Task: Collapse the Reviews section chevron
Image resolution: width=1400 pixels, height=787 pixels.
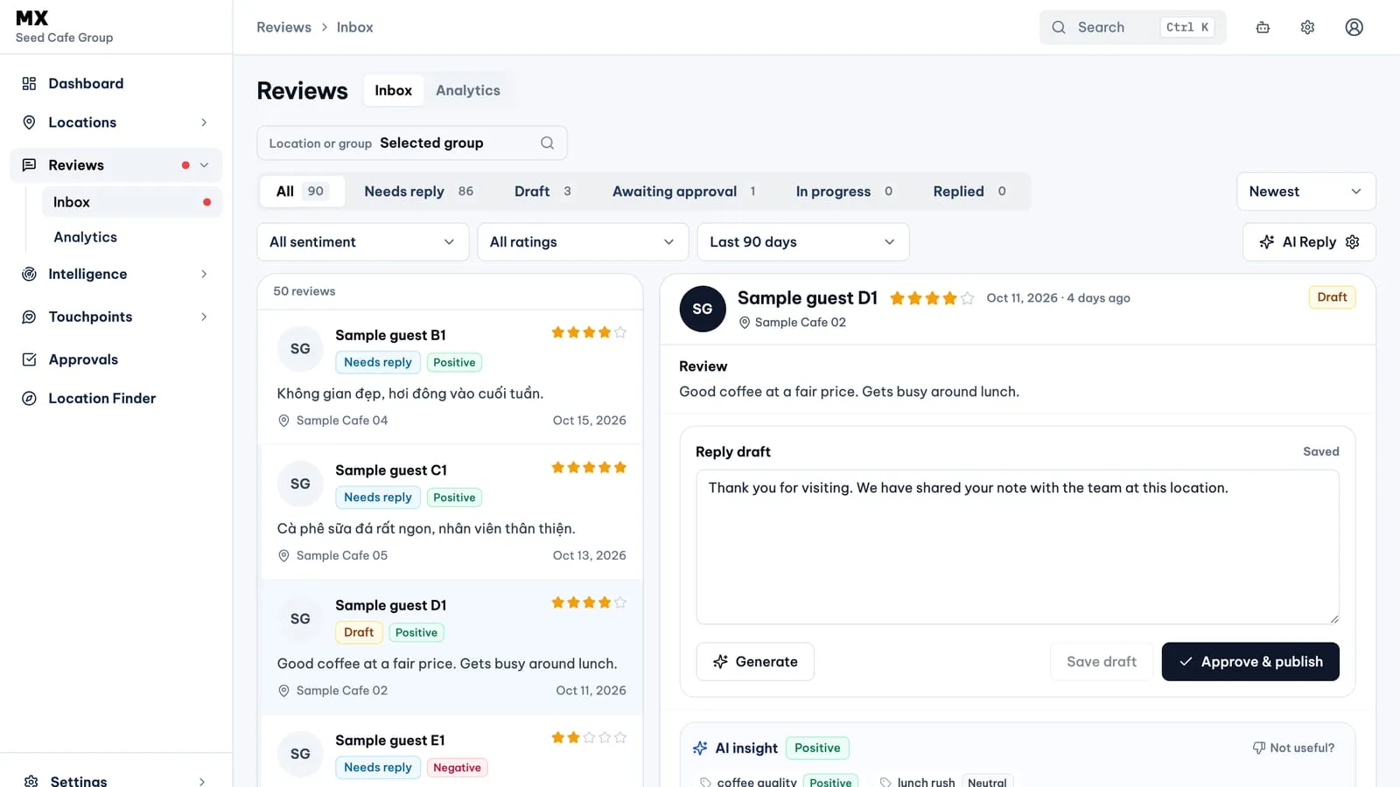Action: pyautogui.click(x=204, y=165)
